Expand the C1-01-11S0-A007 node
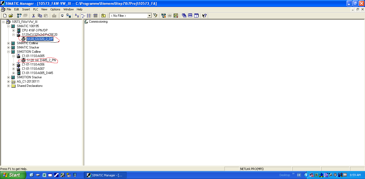This screenshot has height=179, width=365. pyautogui.click(x=13, y=69)
